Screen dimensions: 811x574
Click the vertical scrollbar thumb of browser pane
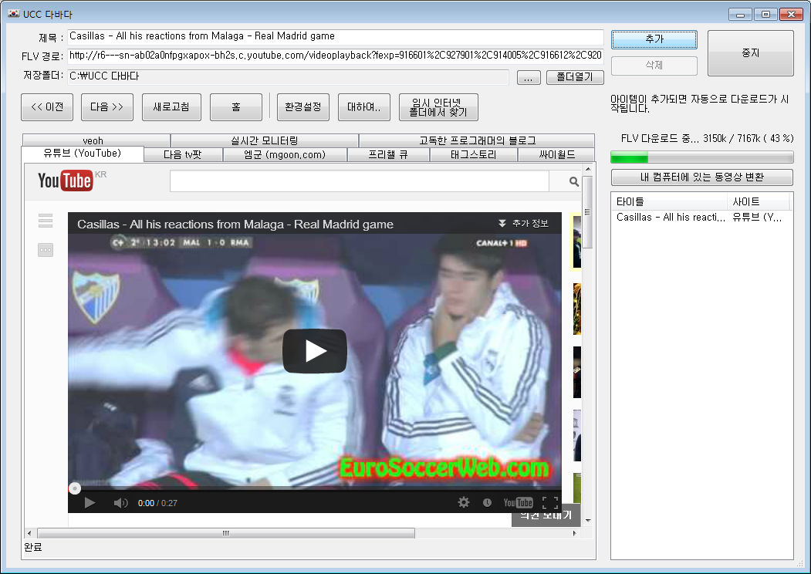[x=587, y=212]
